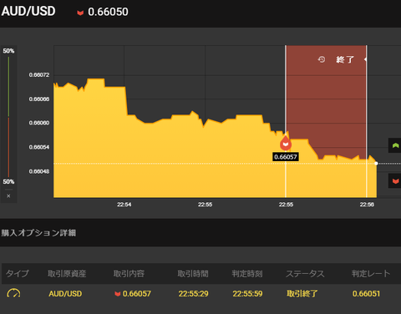The image size is (401, 314).
Task: Click the 0.66051 judgment rate cell
Action: 366,294
